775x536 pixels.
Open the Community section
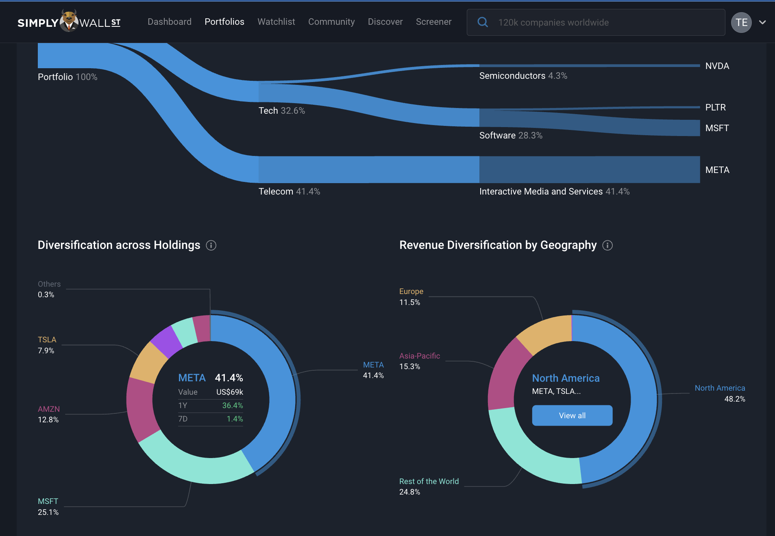click(x=331, y=22)
